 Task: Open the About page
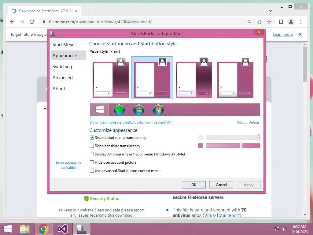coord(59,88)
